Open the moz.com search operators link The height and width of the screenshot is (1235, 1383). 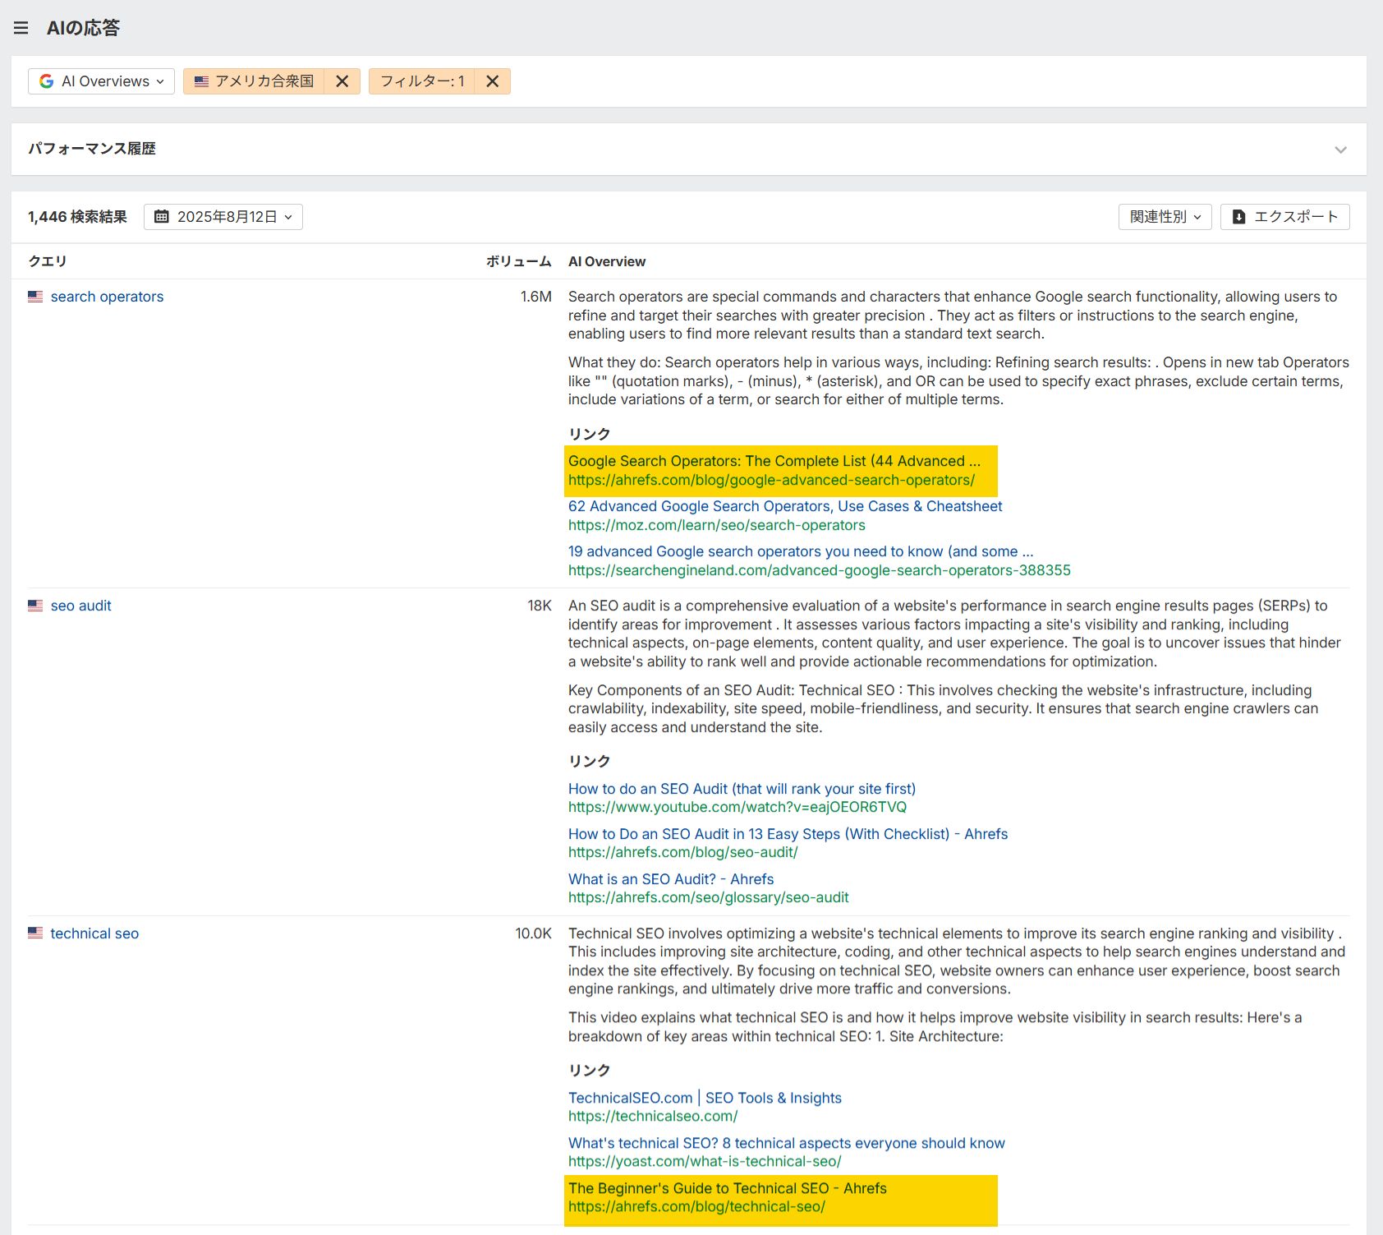(x=784, y=506)
